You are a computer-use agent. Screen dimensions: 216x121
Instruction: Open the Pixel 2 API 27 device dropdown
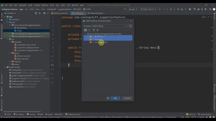148,9
